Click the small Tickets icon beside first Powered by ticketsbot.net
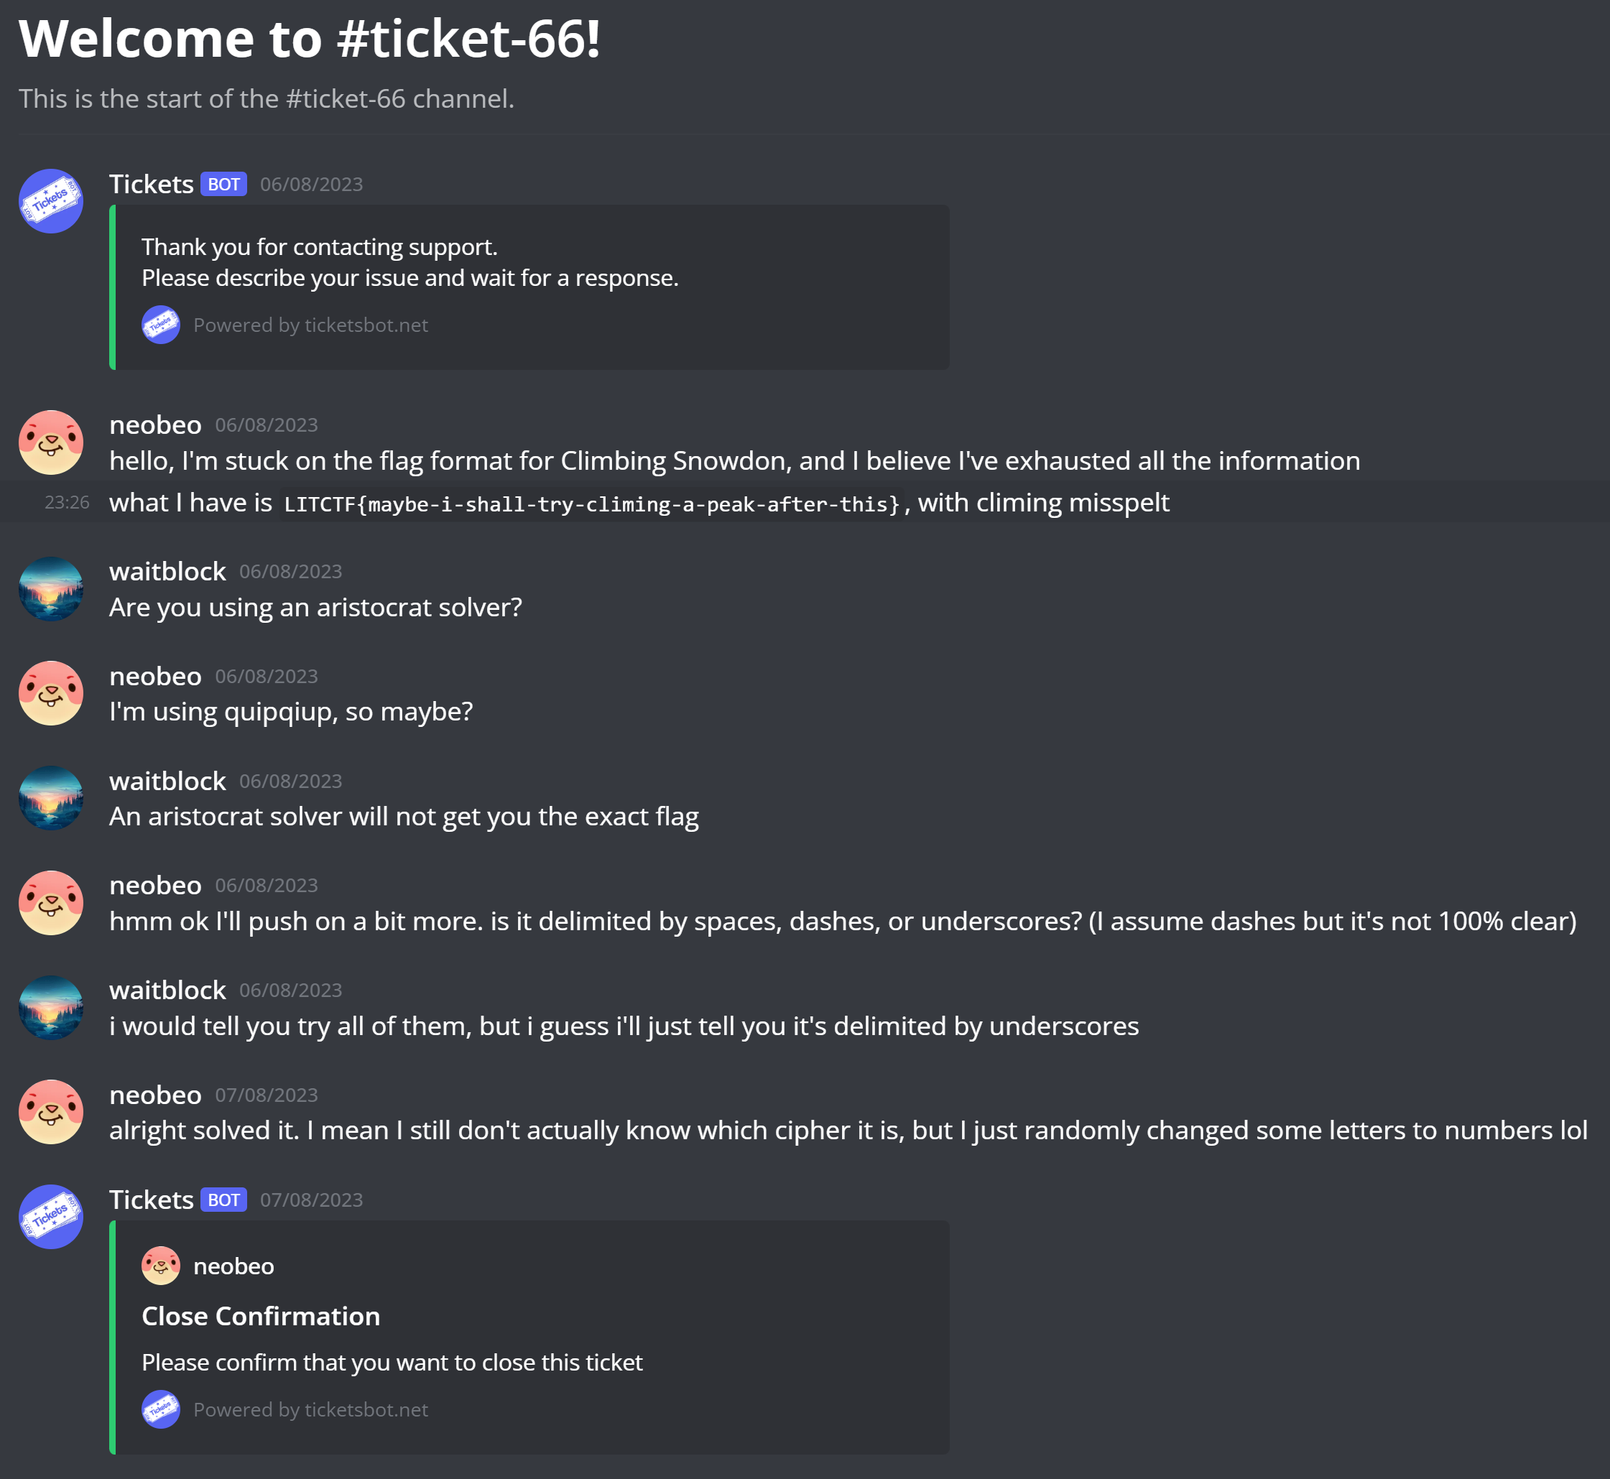 pyautogui.click(x=161, y=325)
